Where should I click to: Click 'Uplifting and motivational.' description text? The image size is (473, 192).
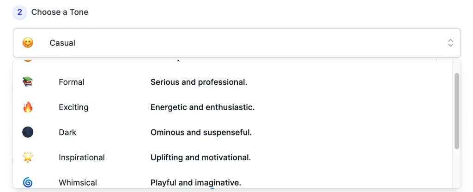click(x=200, y=157)
